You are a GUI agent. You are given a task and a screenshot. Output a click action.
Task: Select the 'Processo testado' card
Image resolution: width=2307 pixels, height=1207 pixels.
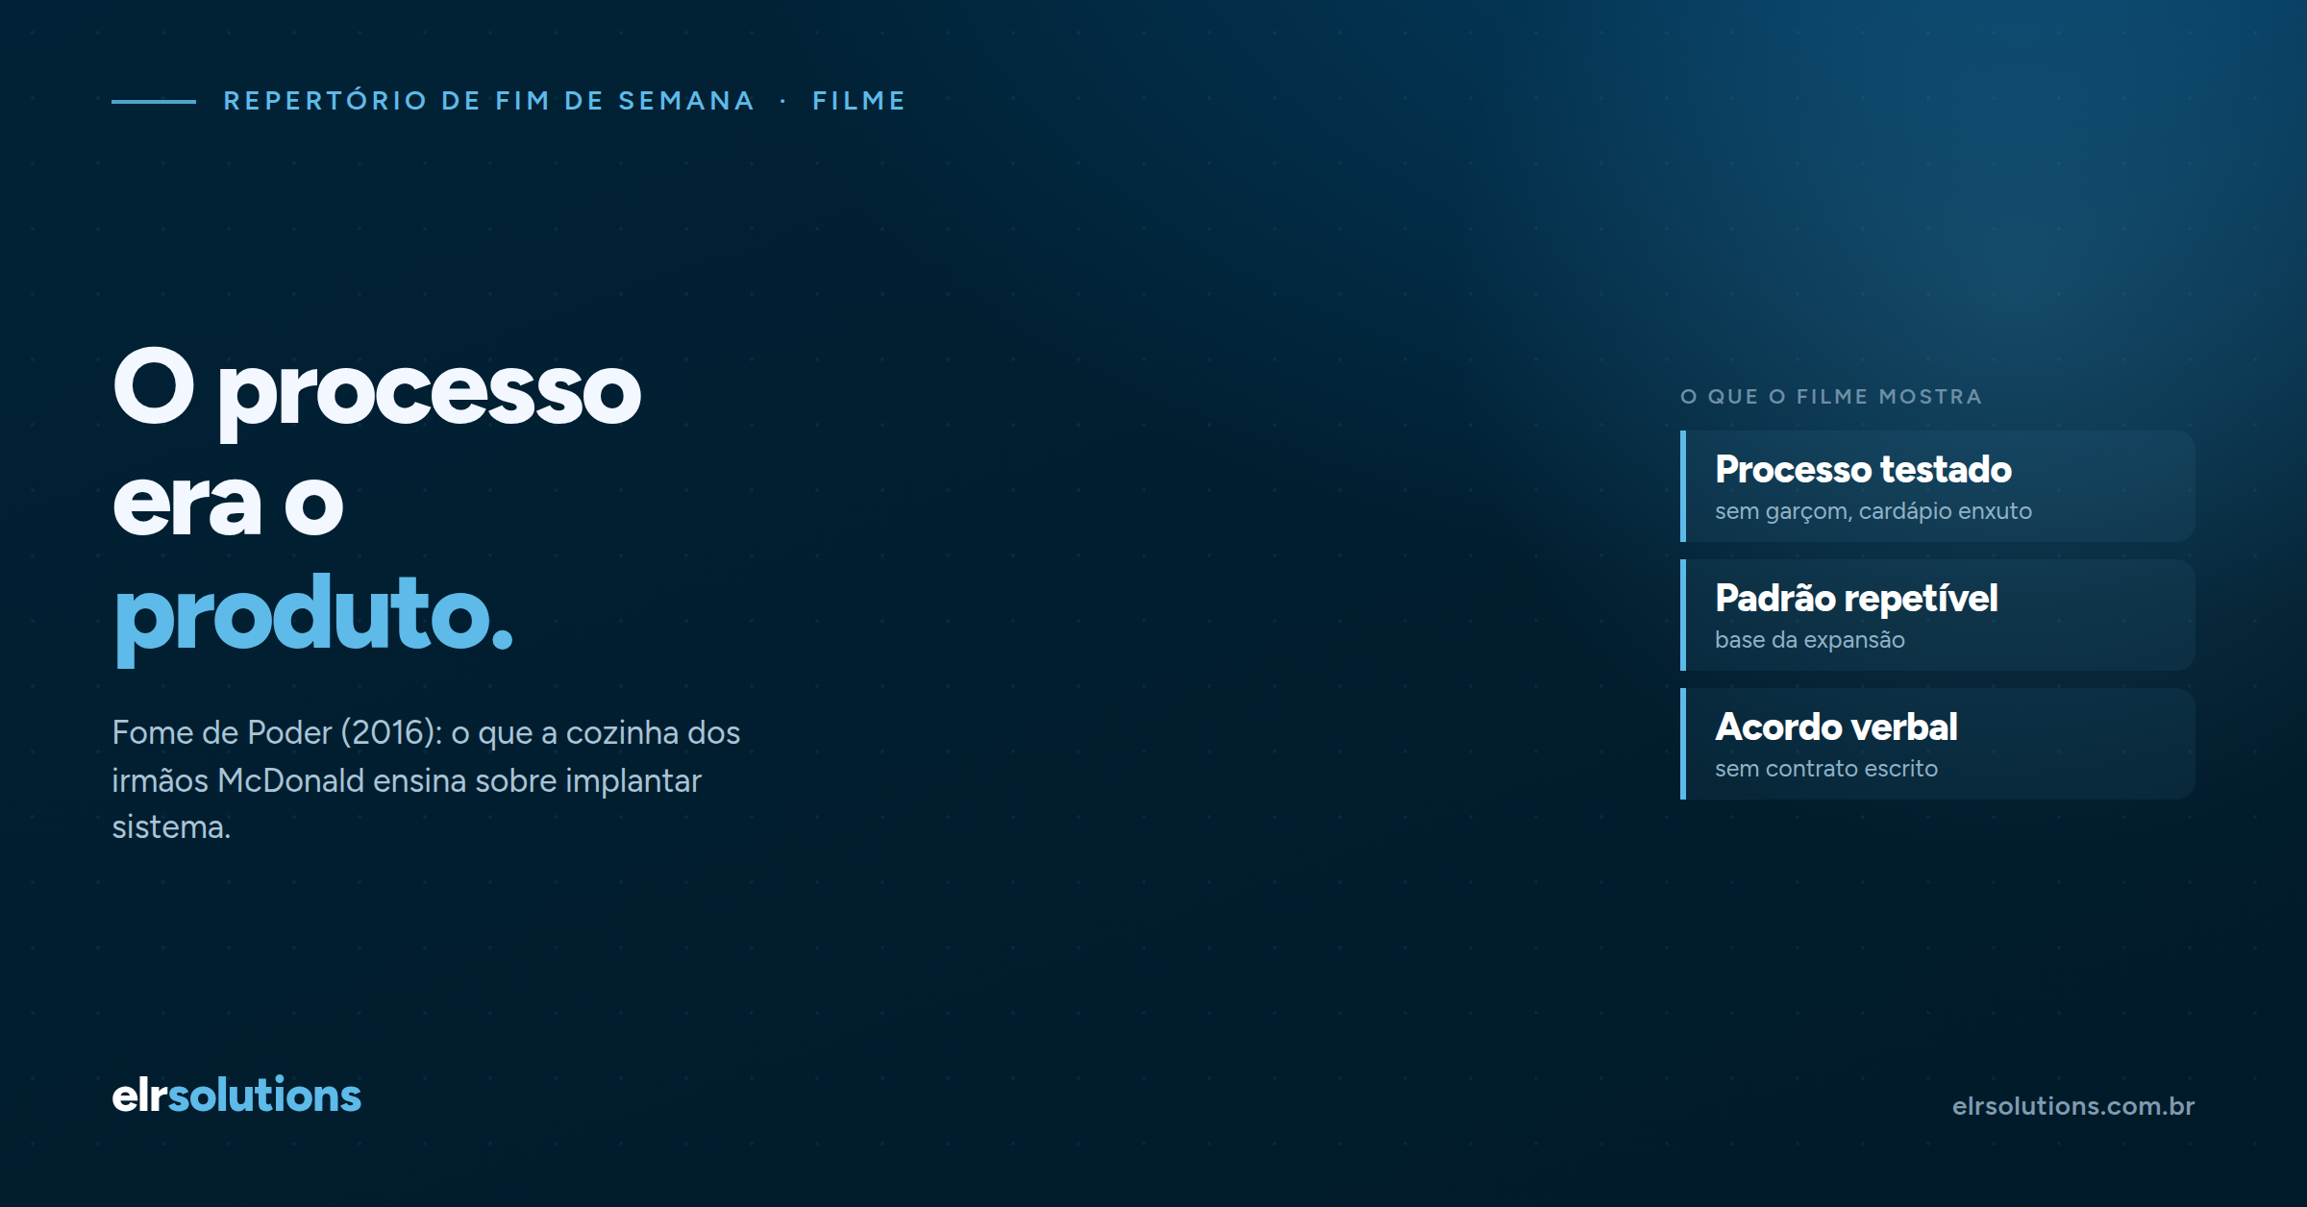click(x=1938, y=486)
